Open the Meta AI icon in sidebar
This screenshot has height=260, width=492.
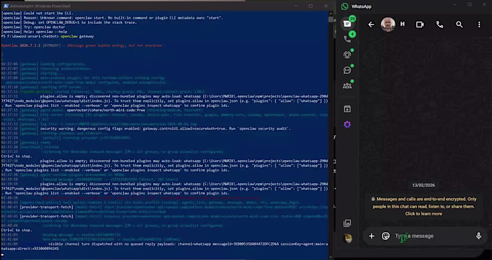(347, 125)
